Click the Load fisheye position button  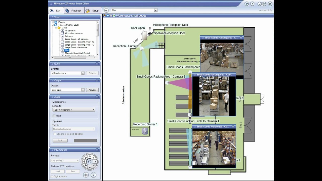[x=58, y=171]
